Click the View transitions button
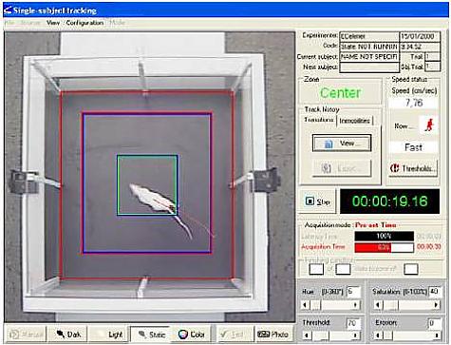Viewport: 451px width, 345px height. (342, 144)
